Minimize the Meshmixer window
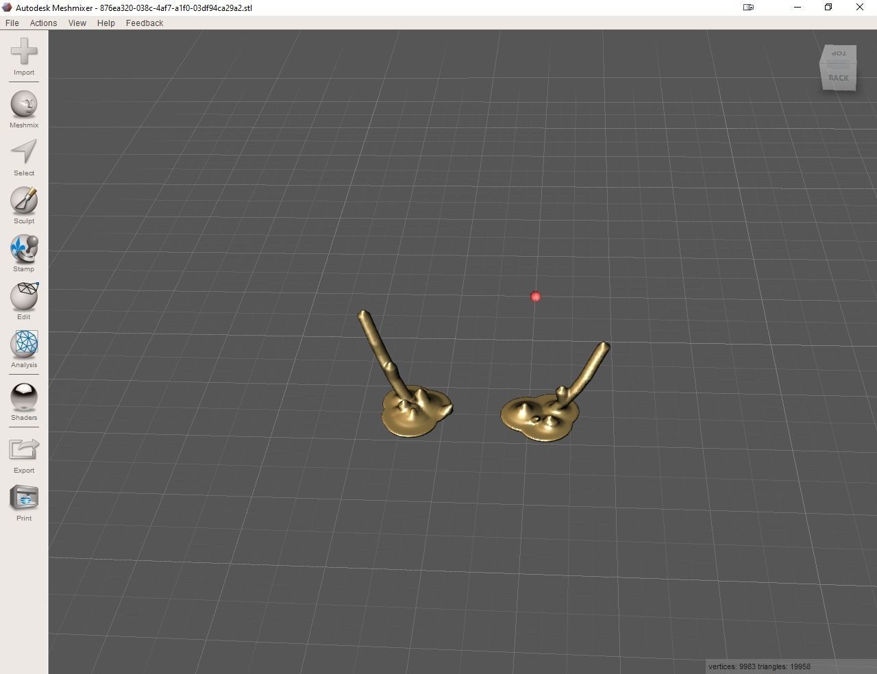The image size is (877, 674). tap(798, 8)
